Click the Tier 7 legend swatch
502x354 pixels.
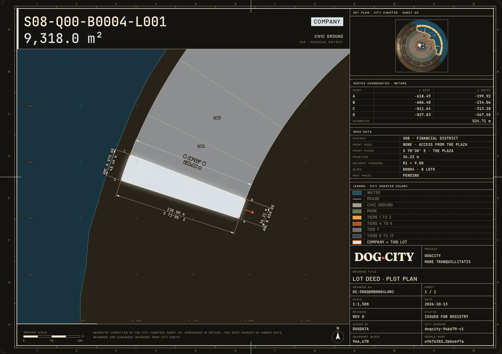357,230
